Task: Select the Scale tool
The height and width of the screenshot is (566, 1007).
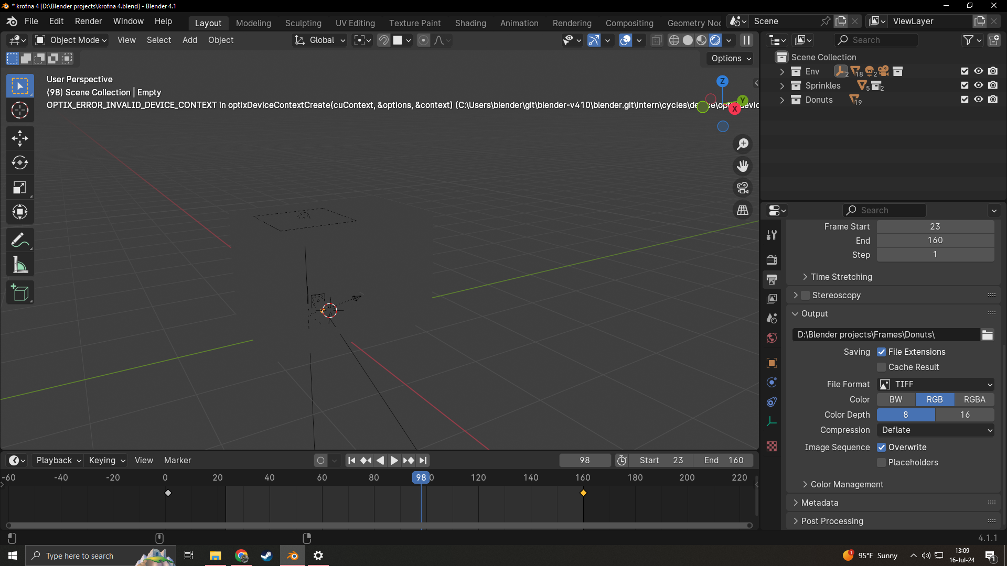Action: click(x=20, y=188)
